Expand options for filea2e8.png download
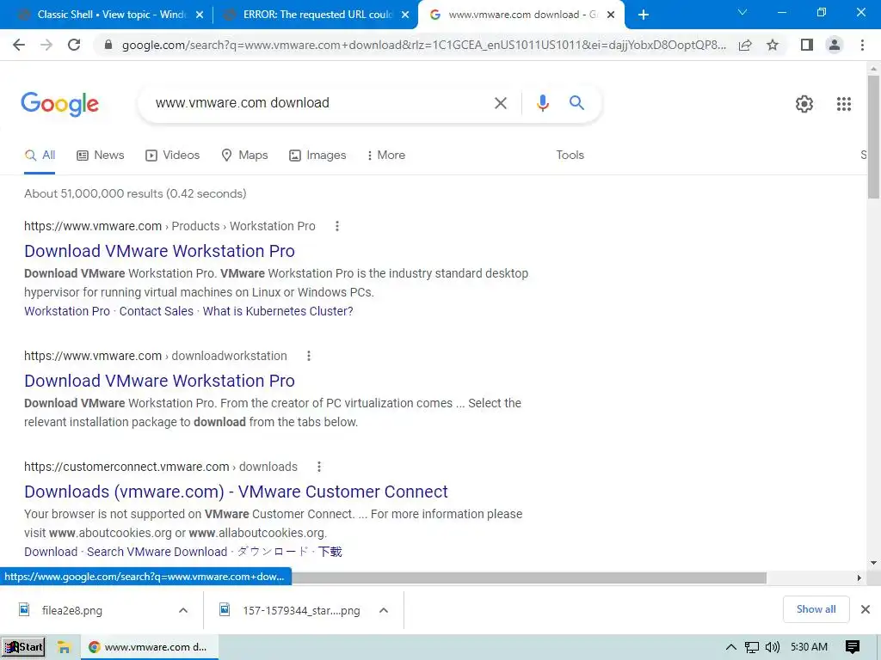The height and width of the screenshot is (660, 881). point(183,611)
